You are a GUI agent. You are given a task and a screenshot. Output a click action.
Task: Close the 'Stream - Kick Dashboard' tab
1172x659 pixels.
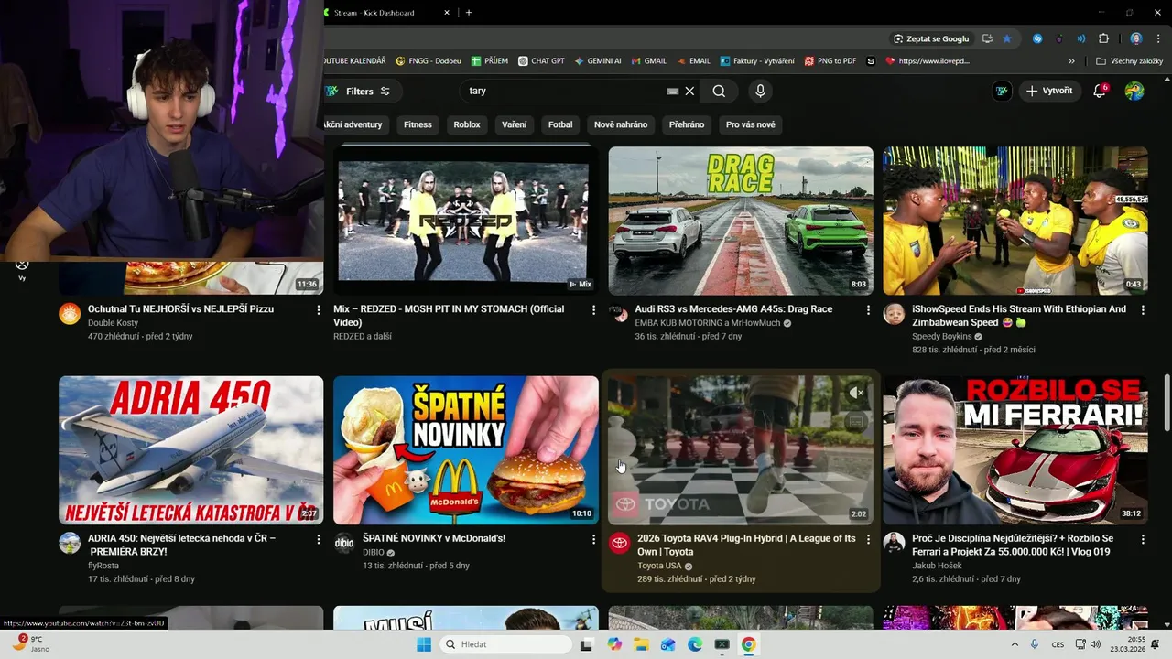point(447,13)
